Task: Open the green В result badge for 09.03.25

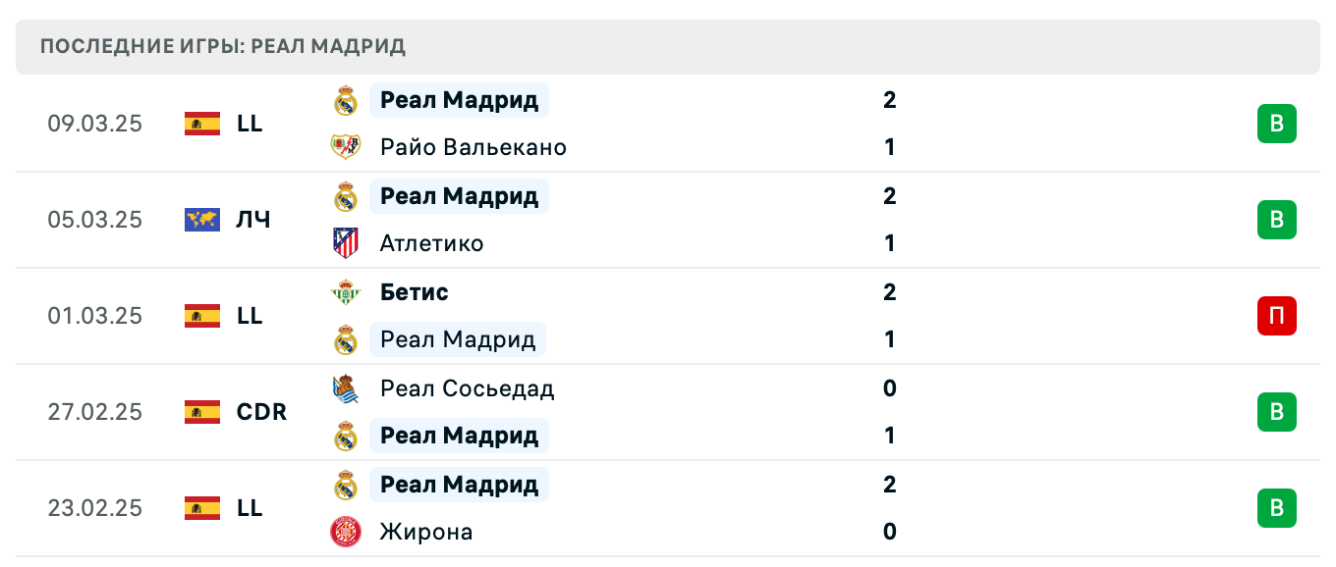Action: [x=1276, y=124]
